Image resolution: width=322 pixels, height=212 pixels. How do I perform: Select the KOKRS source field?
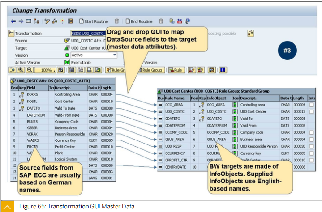click(x=32, y=94)
